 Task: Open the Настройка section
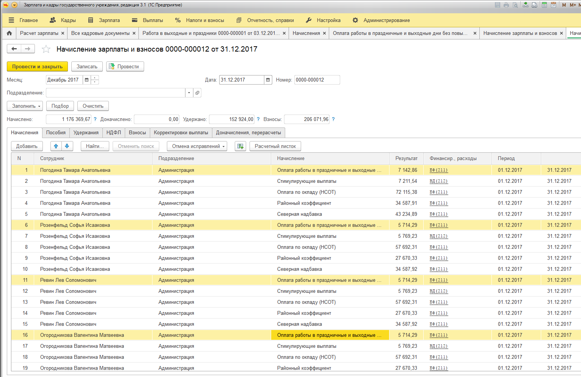pos(323,20)
